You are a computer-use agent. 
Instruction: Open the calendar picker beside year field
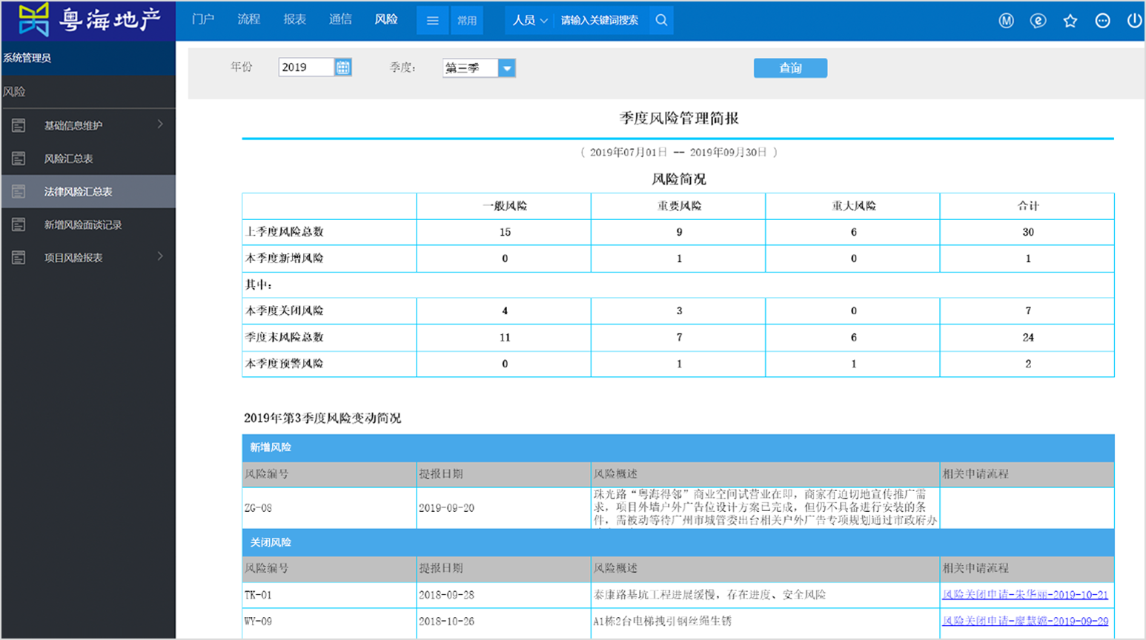click(342, 67)
